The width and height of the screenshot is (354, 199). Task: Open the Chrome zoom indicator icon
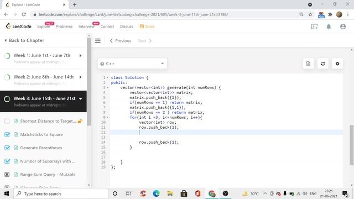tap(301, 14)
